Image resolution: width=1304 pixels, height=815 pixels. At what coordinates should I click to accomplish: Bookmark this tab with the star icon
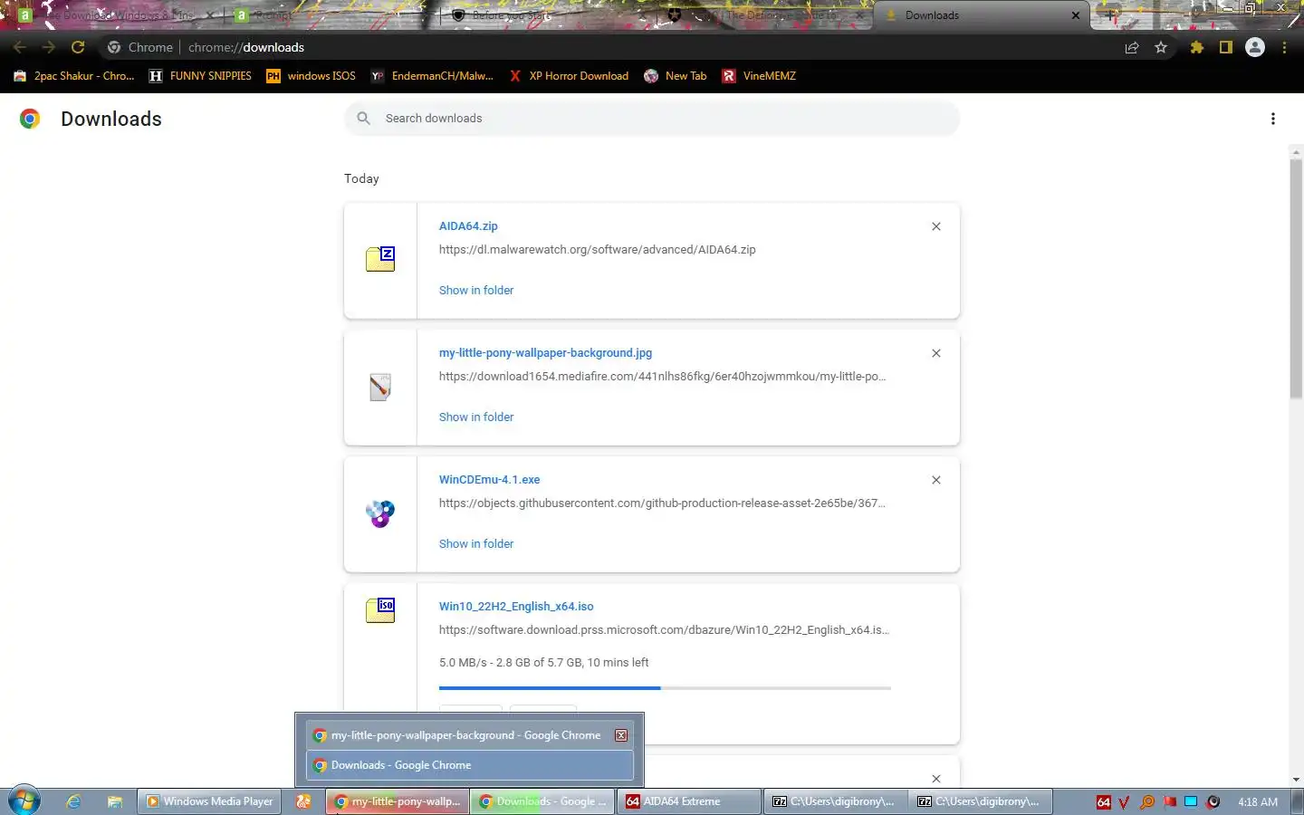click(x=1161, y=48)
